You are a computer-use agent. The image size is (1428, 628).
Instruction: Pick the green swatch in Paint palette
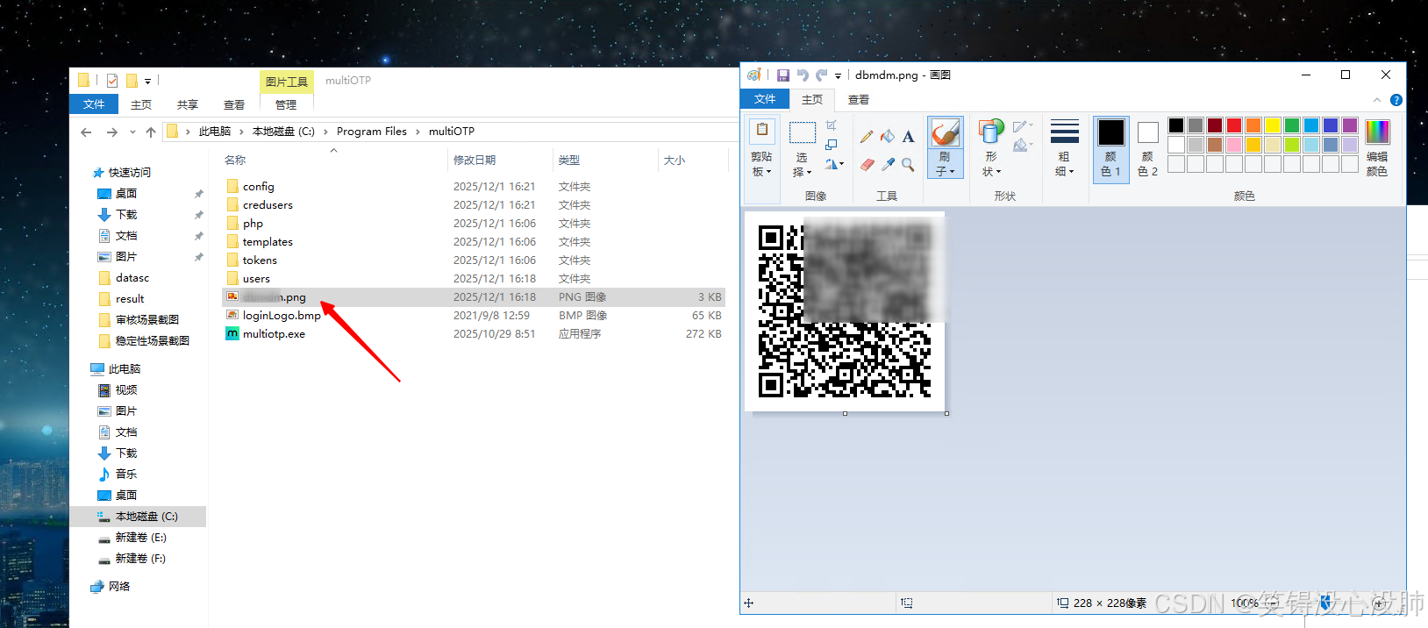pos(1292,125)
